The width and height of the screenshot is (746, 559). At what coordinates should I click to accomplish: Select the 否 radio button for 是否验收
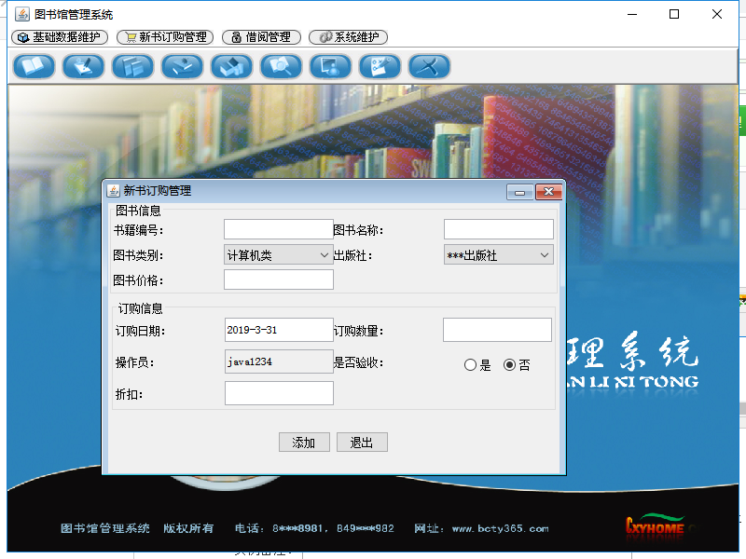509,365
